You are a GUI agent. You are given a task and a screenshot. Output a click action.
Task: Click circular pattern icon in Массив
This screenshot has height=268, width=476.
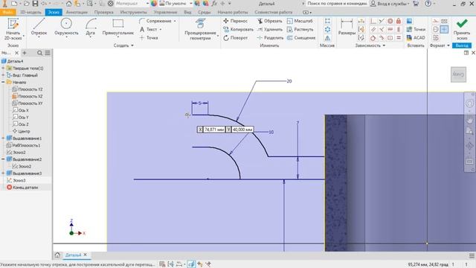327,30
